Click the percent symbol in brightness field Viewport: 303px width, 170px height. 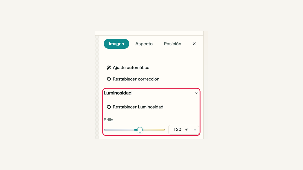pos(187,130)
